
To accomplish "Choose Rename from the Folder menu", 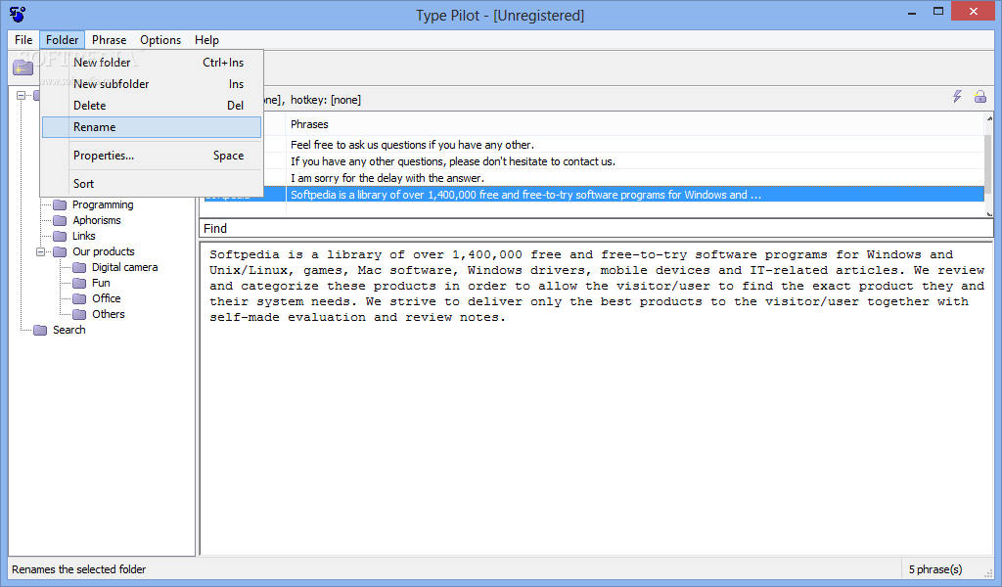I will [x=152, y=127].
